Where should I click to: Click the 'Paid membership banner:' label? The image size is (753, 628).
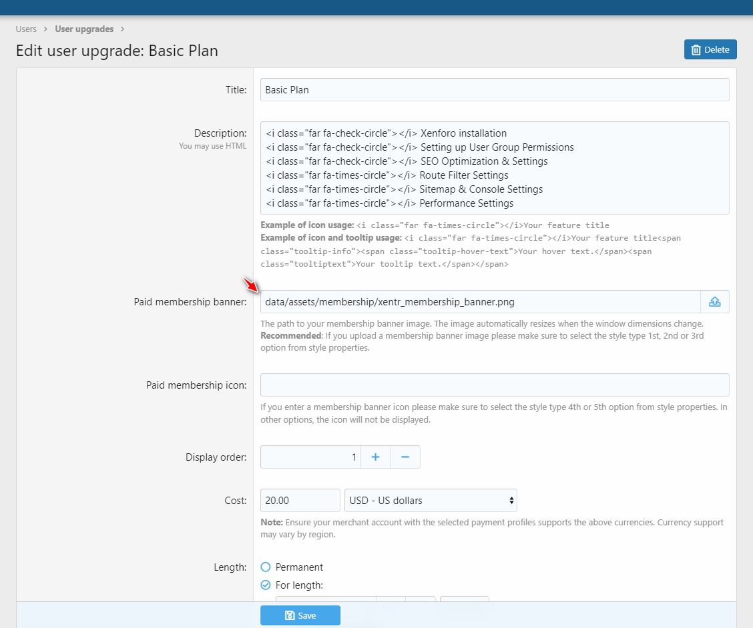[x=190, y=302]
